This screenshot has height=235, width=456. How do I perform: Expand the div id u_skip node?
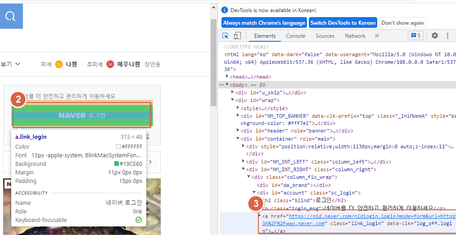pos(233,92)
